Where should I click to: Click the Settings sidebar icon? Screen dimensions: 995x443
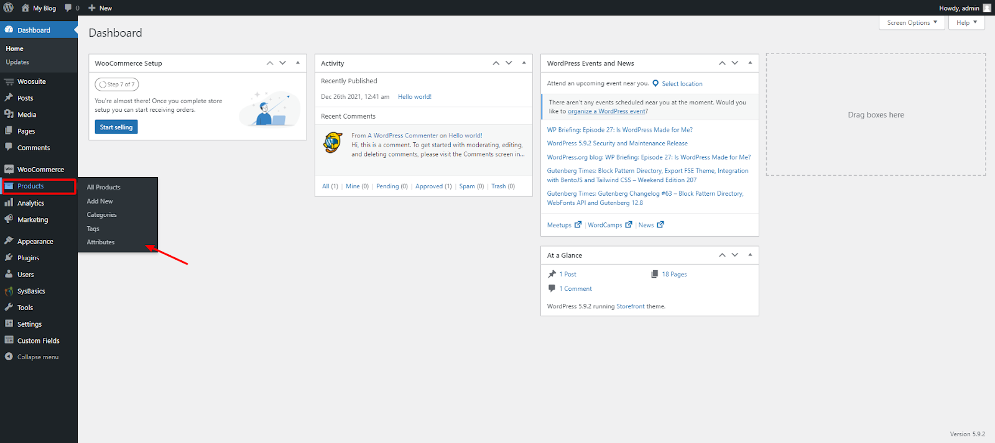click(9, 324)
